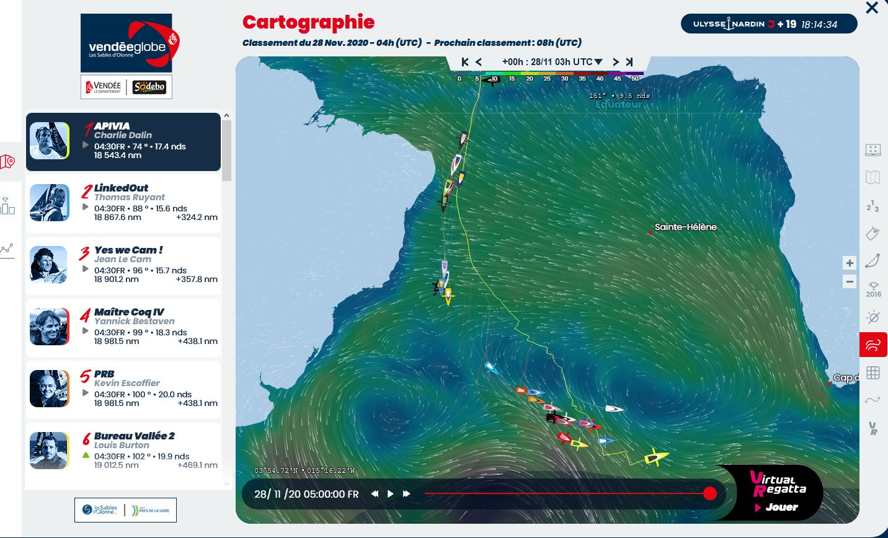Click Charlie Dalin's portrait thumbnail

coord(49,141)
